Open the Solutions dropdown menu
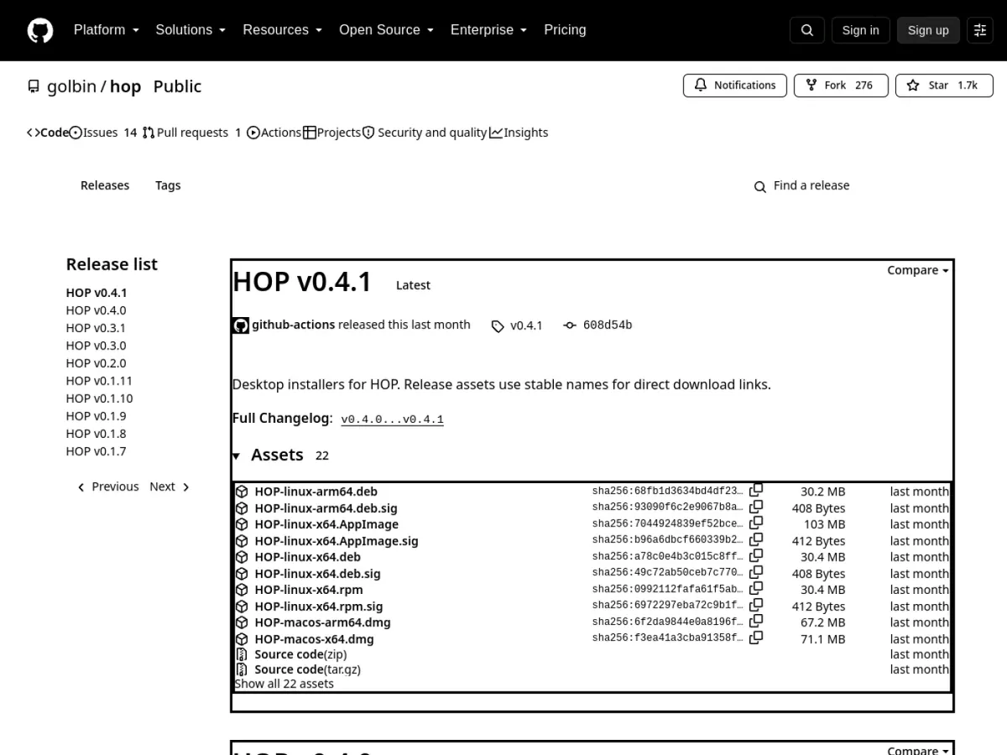This screenshot has height=755, width=1007. 190,29
